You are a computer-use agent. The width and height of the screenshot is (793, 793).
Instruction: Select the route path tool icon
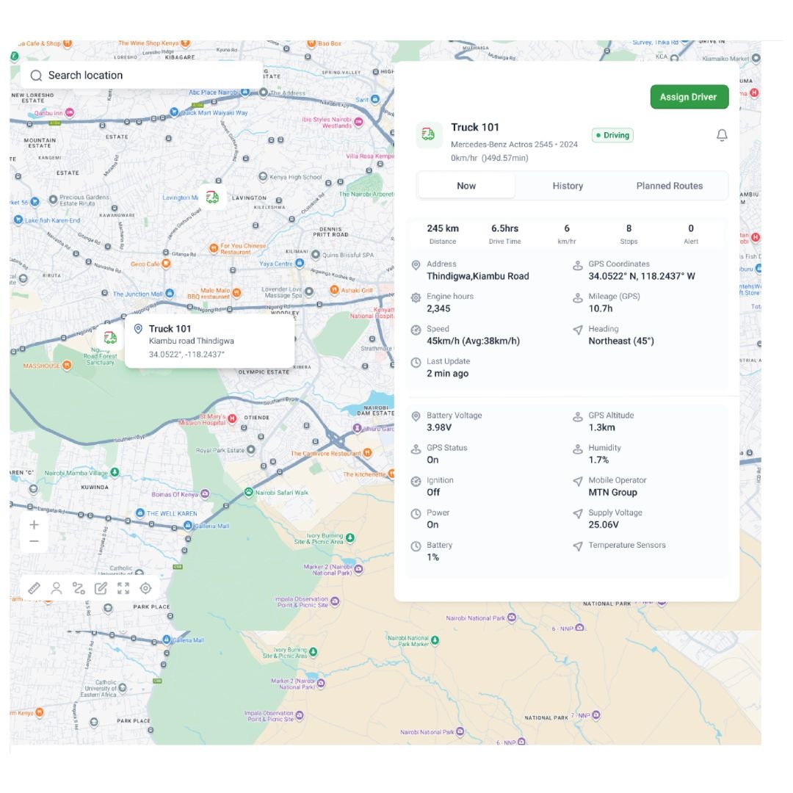(79, 588)
